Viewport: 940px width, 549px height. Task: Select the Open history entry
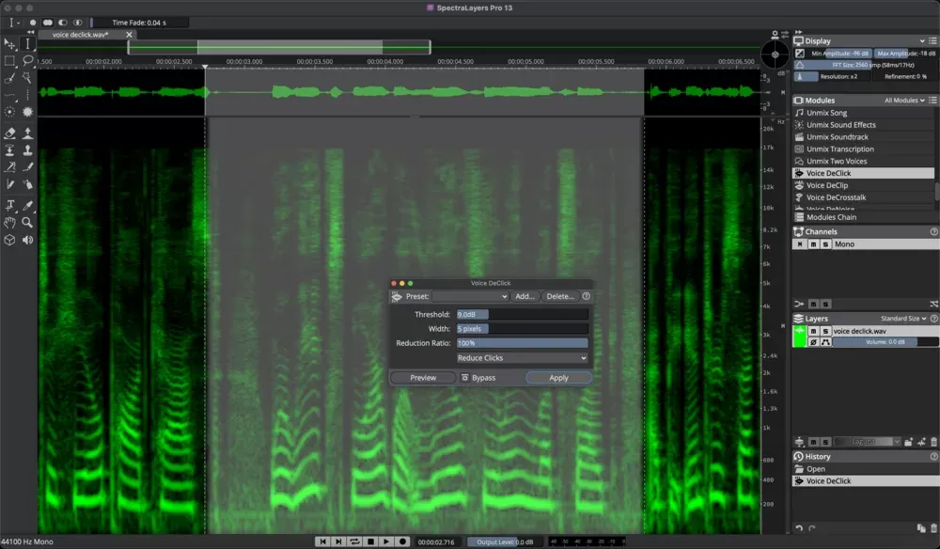[x=866, y=469]
